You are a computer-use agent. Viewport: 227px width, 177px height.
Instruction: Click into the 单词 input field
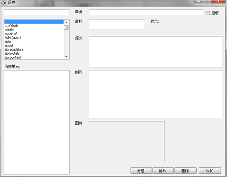[146, 13]
